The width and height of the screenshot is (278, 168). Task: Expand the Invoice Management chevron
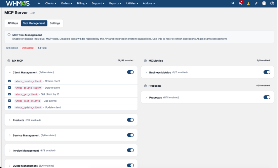10,151
